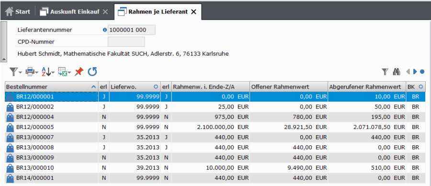Close the Rahmen je Lieferant tab

pyautogui.click(x=193, y=12)
